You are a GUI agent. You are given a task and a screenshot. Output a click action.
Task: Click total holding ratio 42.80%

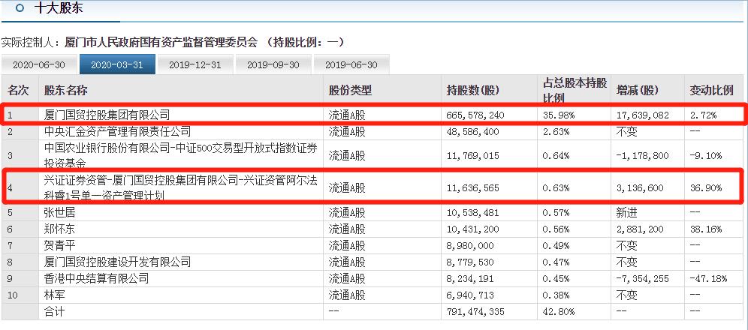[x=558, y=313]
